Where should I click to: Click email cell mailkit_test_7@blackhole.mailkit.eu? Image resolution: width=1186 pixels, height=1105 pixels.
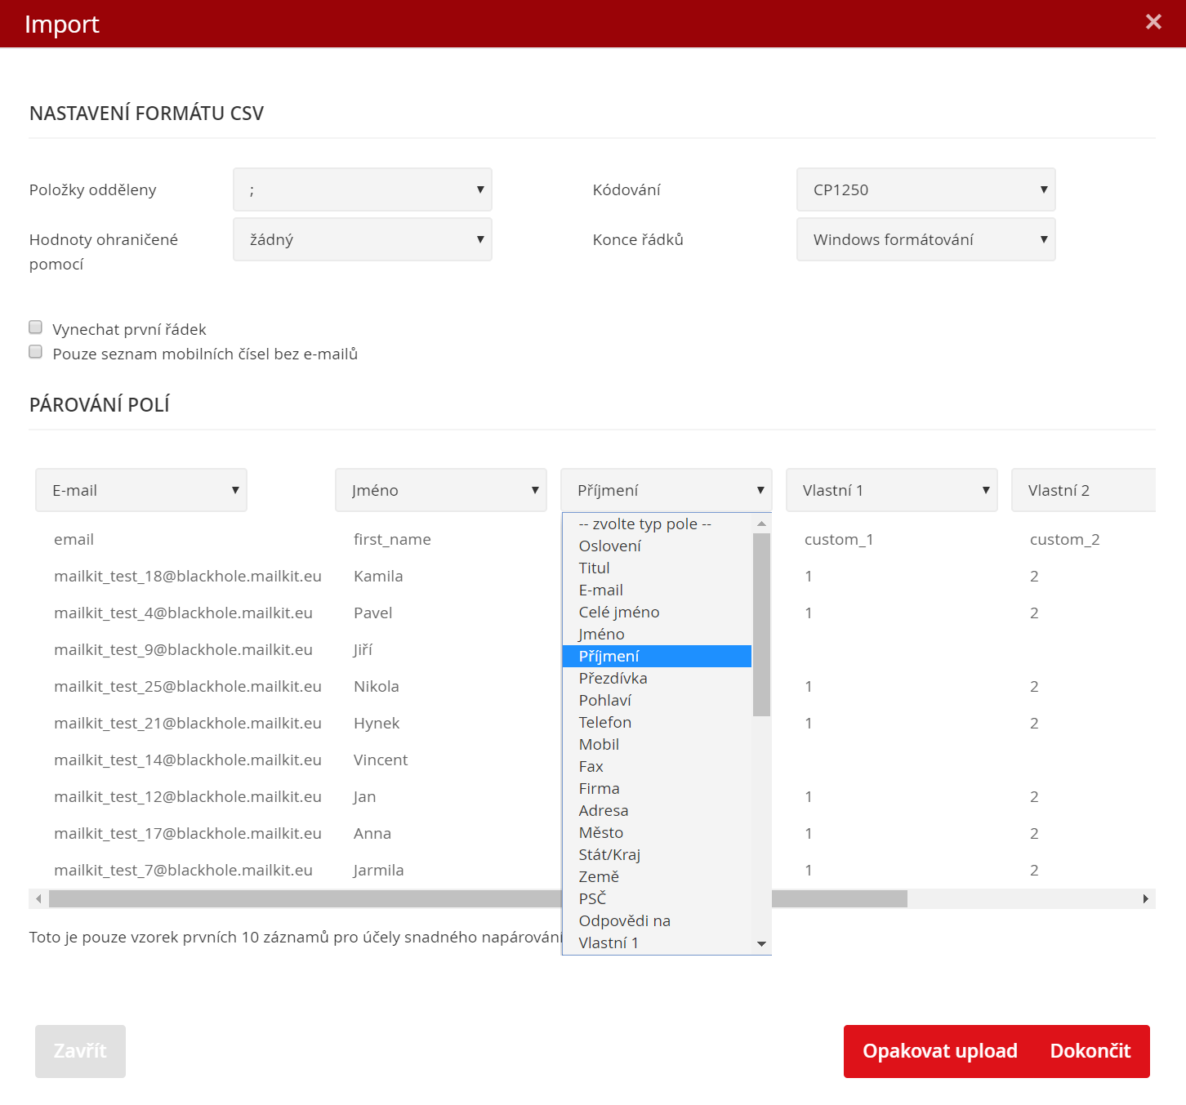coord(183,871)
